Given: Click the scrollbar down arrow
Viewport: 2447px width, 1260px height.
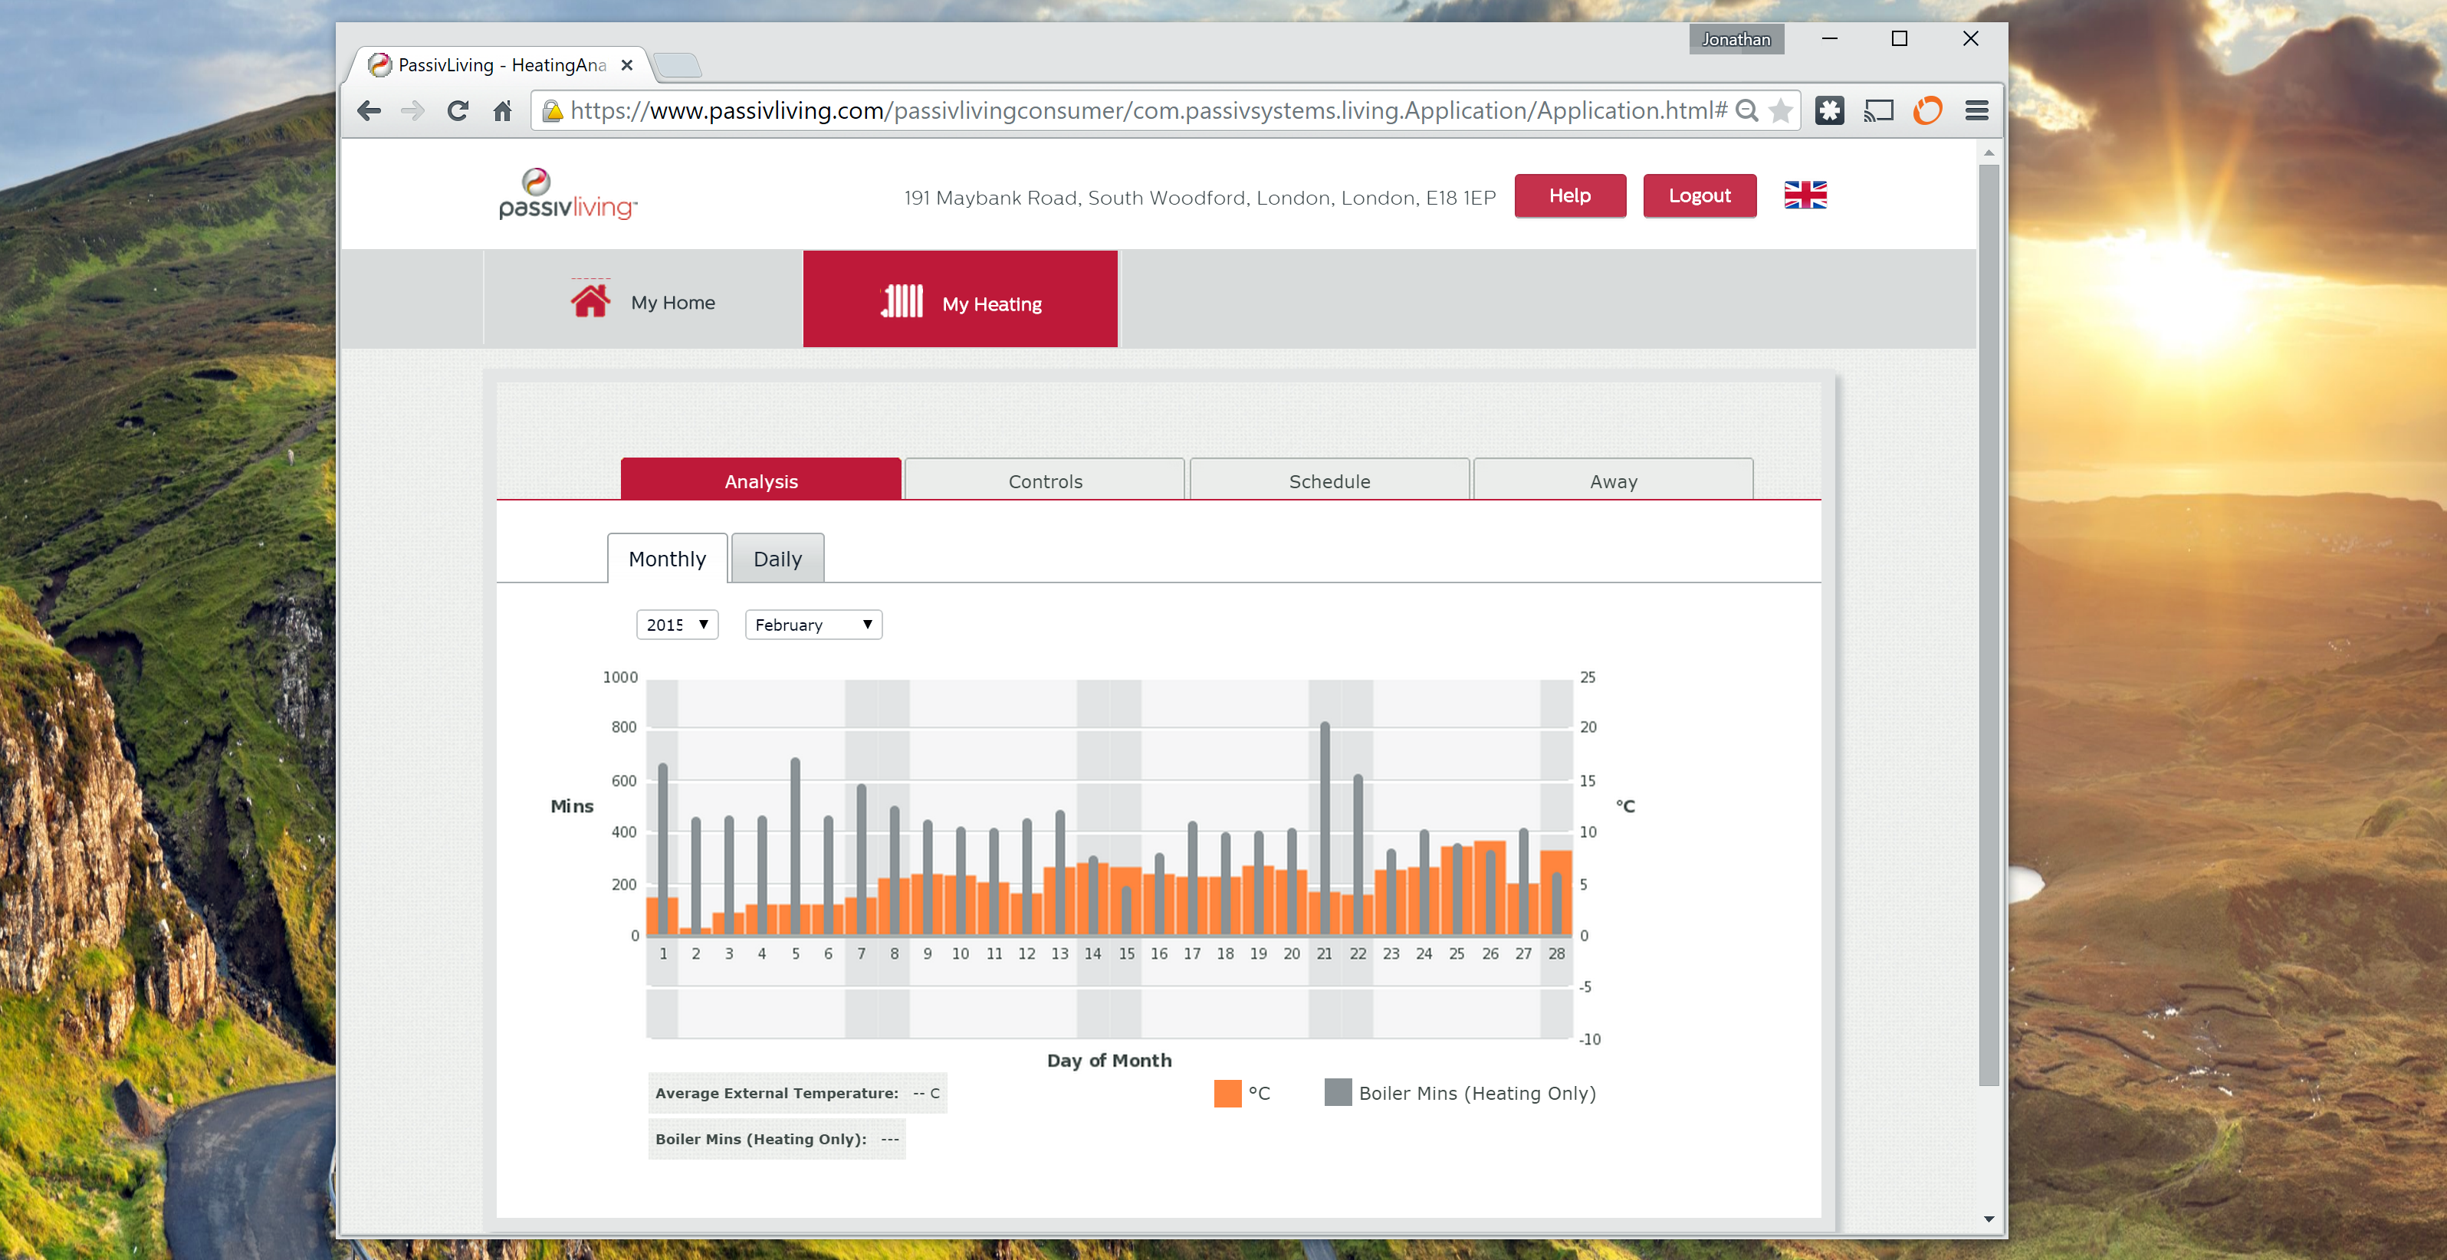Looking at the screenshot, I should click(x=1989, y=1219).
